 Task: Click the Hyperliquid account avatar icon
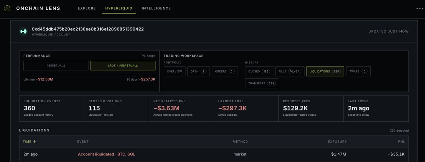pos(24,31)
